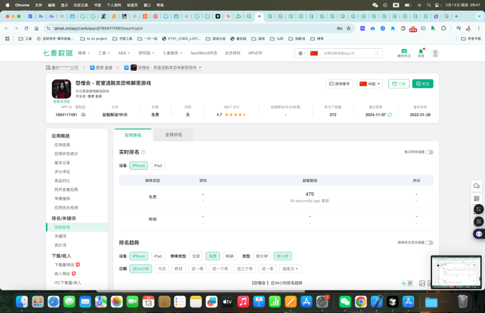Screen dimensions: 485x313
Task: Toggle 榜单排名变动提醒 switch
Action: pos(429,243)
